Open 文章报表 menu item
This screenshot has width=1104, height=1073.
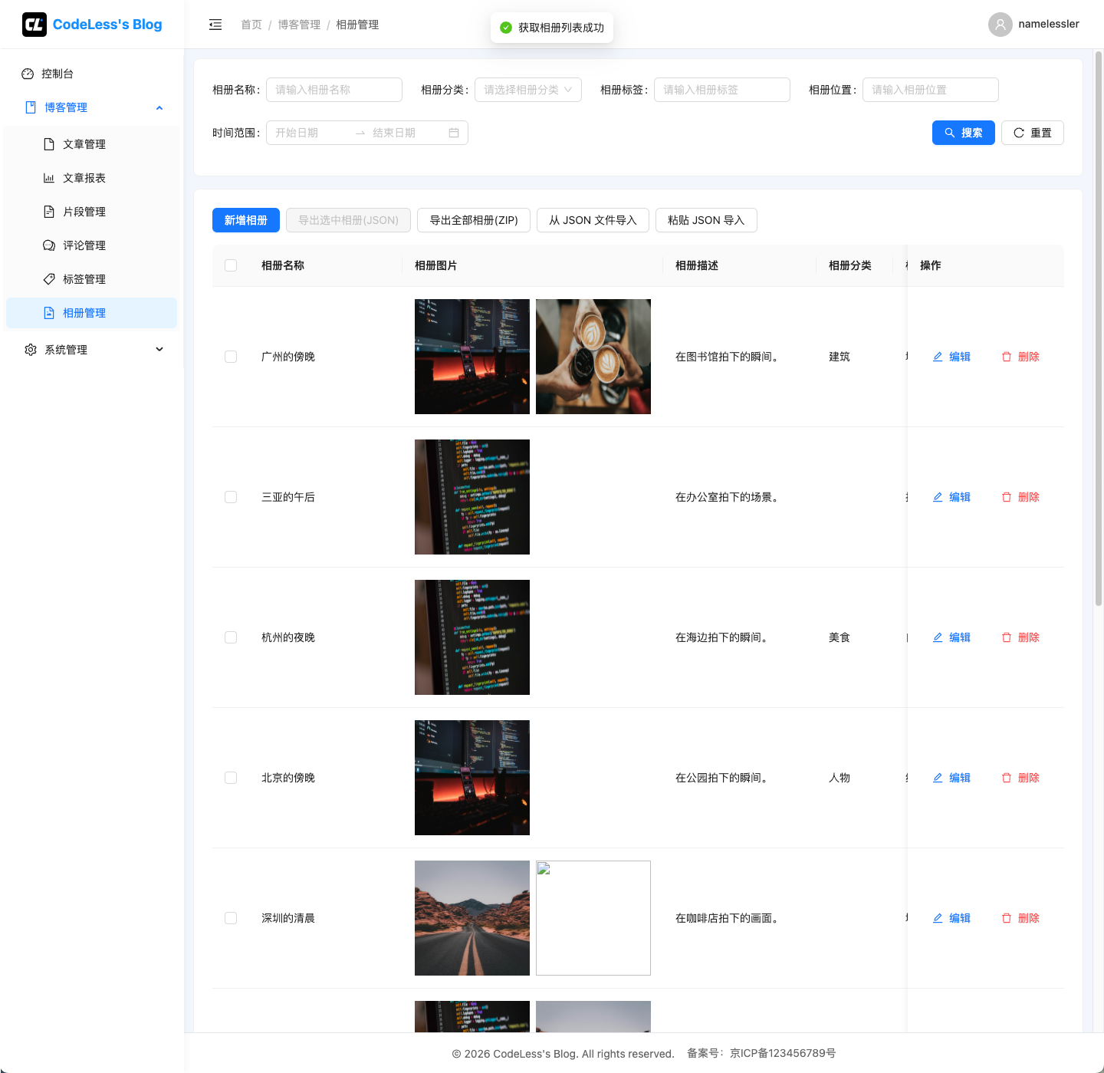(92, 178)
